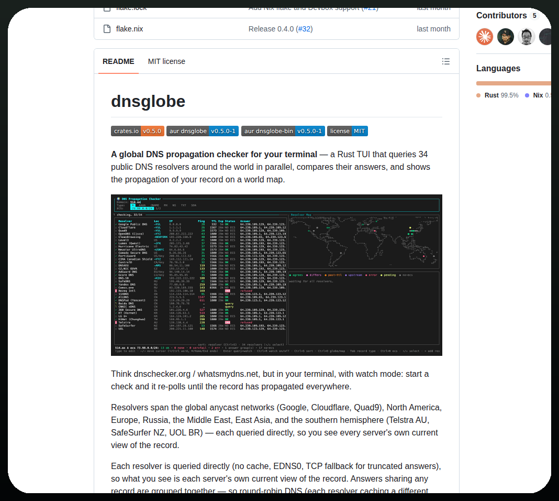Viewport: 559px width, 501px height.
Task: Click the 'Resolvers span the global anycast' paragraph
Action: point(276,427)
